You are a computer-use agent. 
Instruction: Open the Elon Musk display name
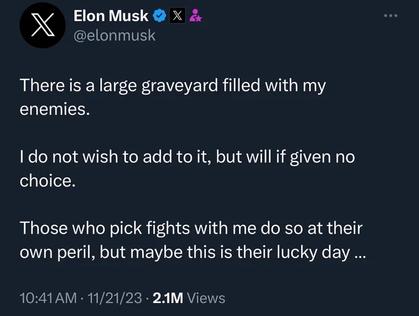point(111,16)
